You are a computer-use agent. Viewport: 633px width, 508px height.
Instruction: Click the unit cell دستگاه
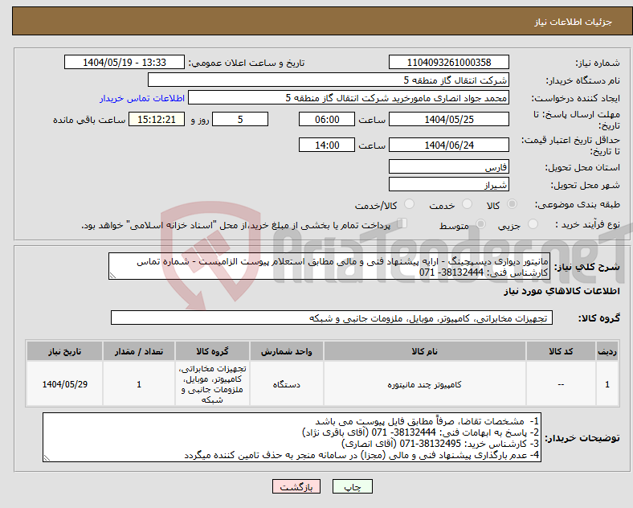pyautogui.click(x=287, y=384)
